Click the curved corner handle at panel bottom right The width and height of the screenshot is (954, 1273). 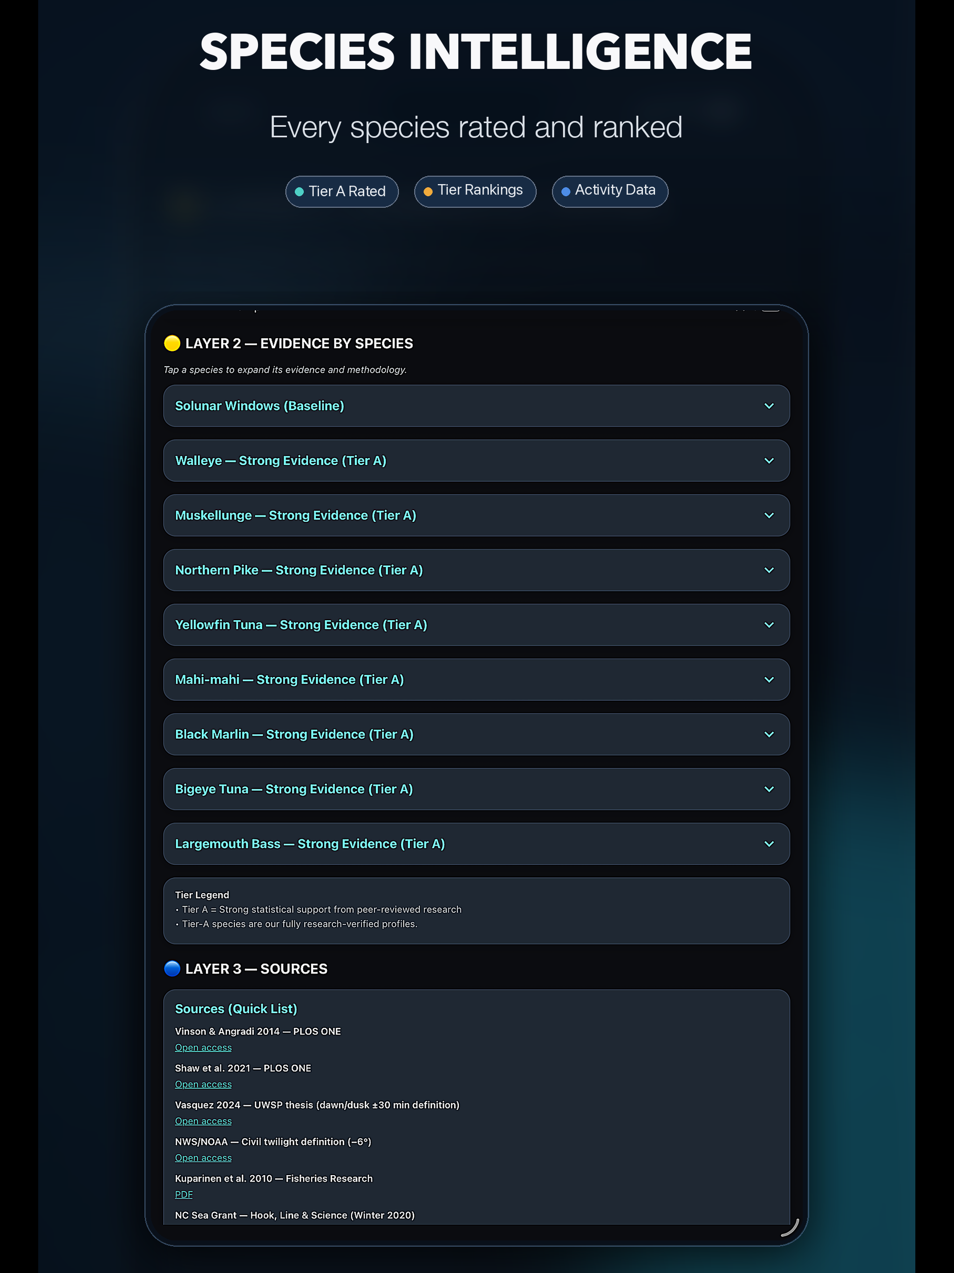[x=790, y=1227]
